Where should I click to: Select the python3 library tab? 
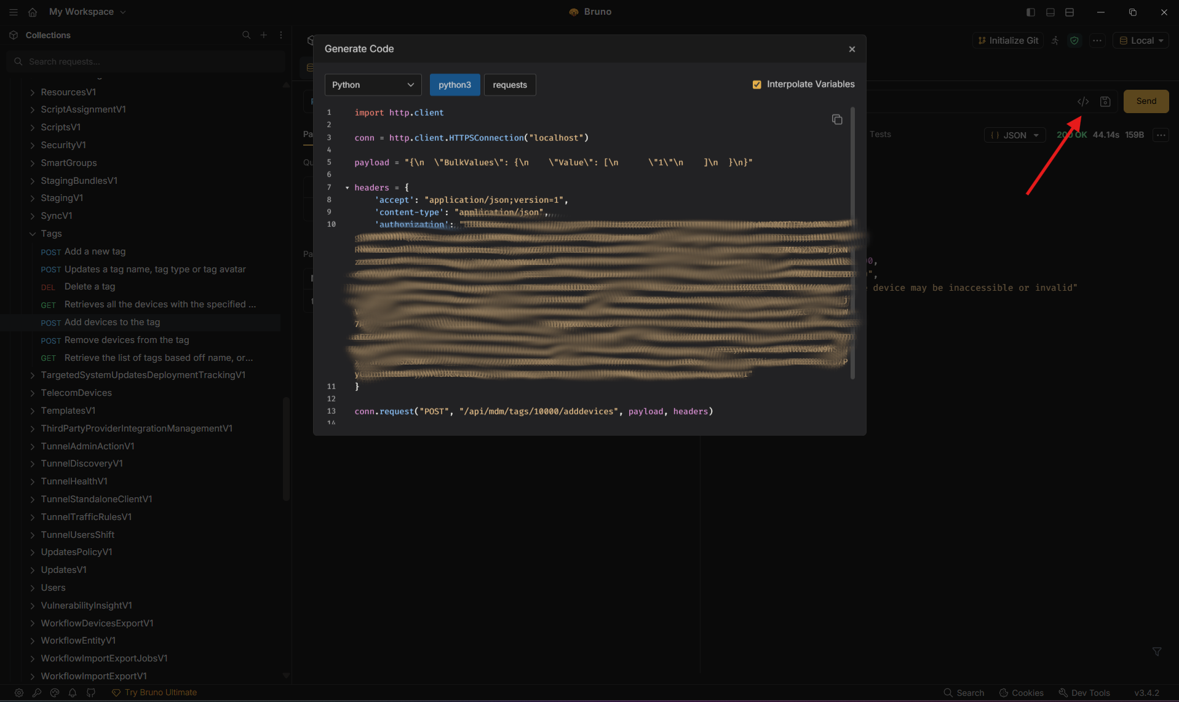[455, 85]
